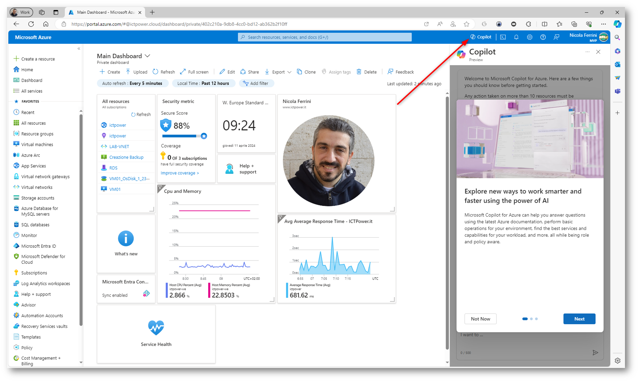Click the Copilot 'I want to' input

[x=530, y=335]
